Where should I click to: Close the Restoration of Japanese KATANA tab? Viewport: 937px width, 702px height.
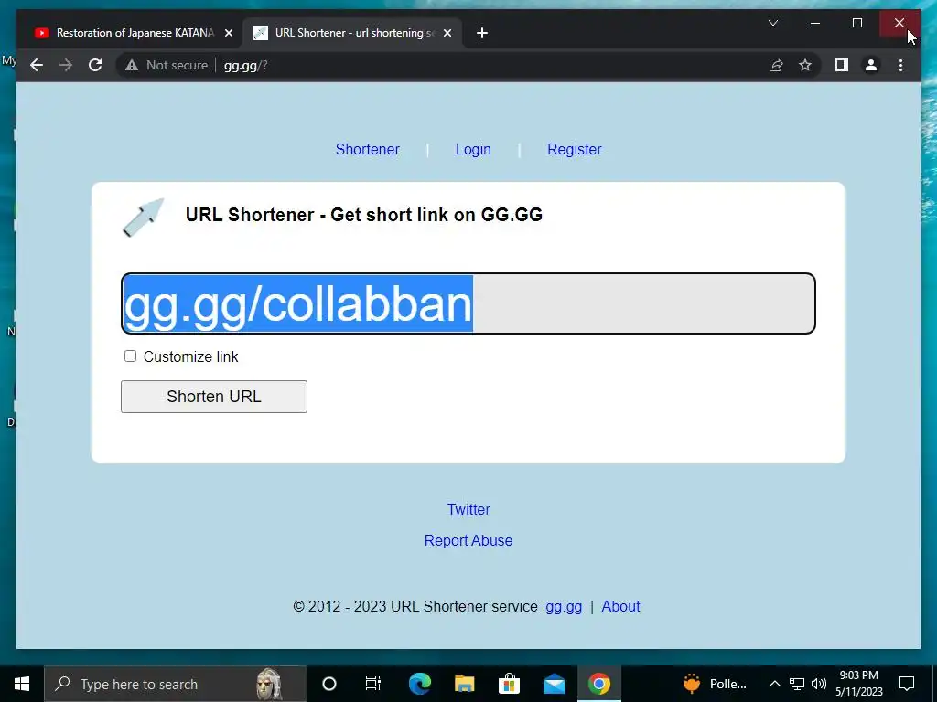pos(228,33)
